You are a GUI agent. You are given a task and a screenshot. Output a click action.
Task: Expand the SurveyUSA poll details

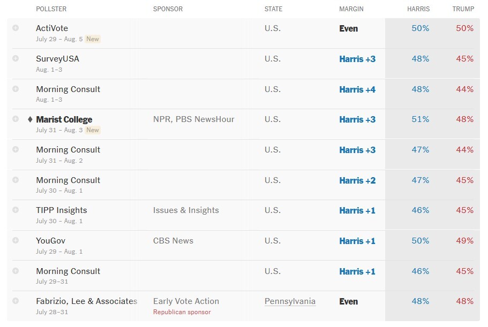16,58
